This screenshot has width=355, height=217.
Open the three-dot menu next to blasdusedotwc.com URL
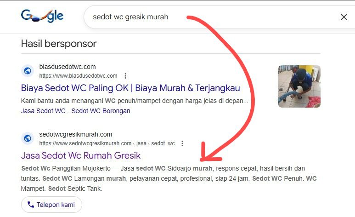pyautogui.click(x=125, y=76)
